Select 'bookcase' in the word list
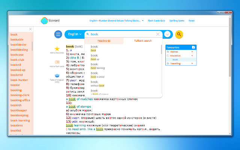The height and width of the screenshot is (150, 240). point(17,55)
